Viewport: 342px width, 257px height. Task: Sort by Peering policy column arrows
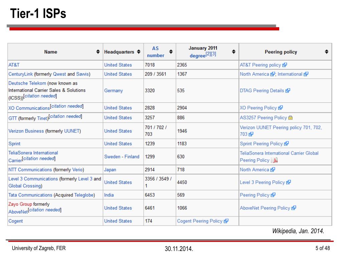327,52
